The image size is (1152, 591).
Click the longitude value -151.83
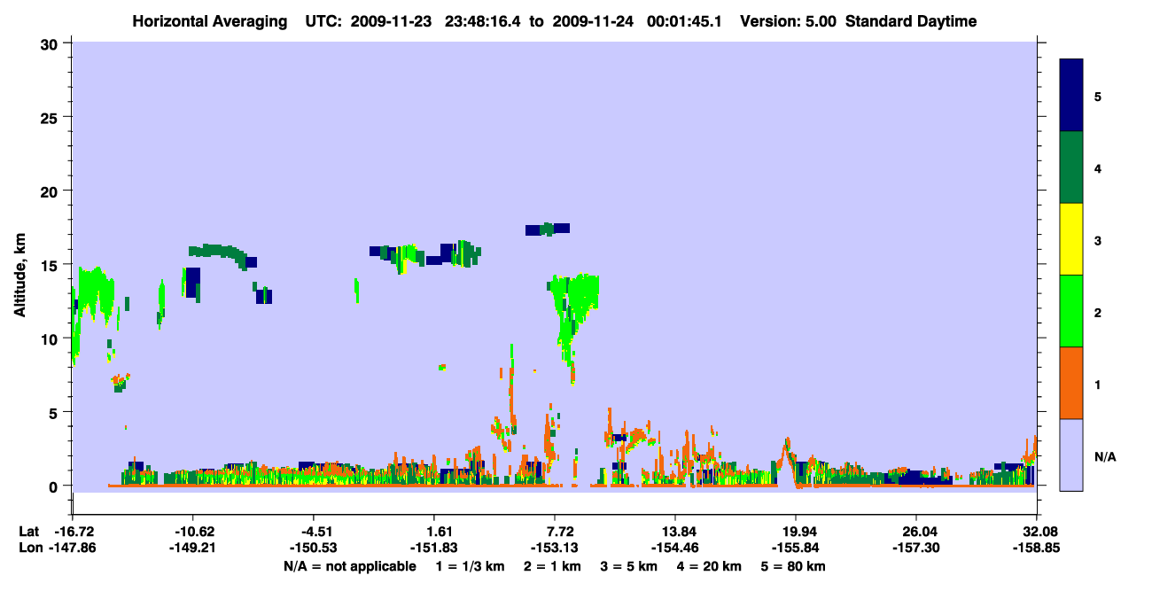tap(434, 548)
